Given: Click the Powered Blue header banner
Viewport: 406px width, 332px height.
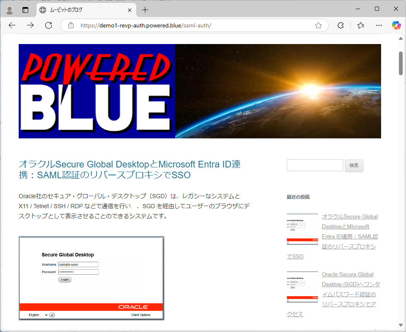Looking at the screenshot, I should coord(200,91).
